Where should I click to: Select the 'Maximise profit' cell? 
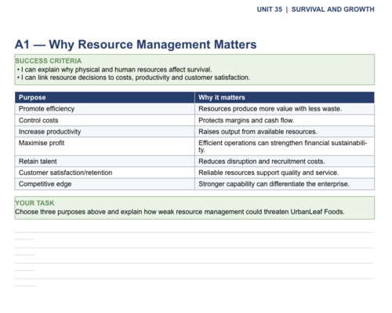tap(105, 147)
